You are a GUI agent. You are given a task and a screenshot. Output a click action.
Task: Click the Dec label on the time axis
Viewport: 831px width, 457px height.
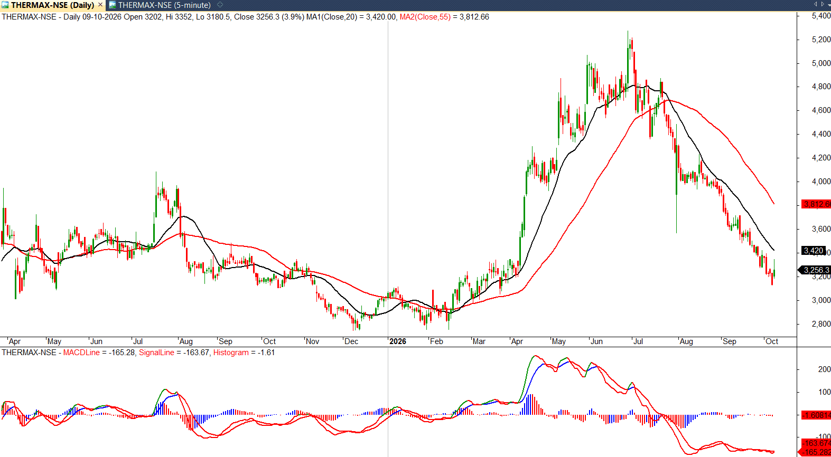click(351, 341)
